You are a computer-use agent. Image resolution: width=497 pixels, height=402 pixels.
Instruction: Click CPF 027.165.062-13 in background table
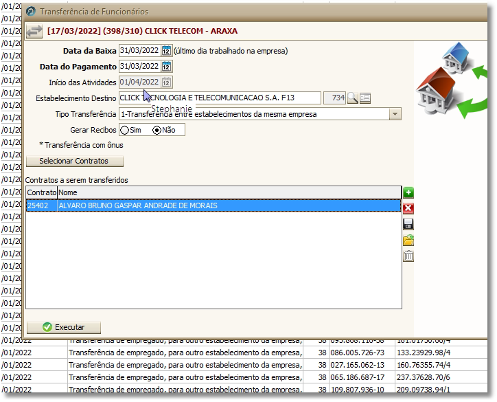coord(357,365)
